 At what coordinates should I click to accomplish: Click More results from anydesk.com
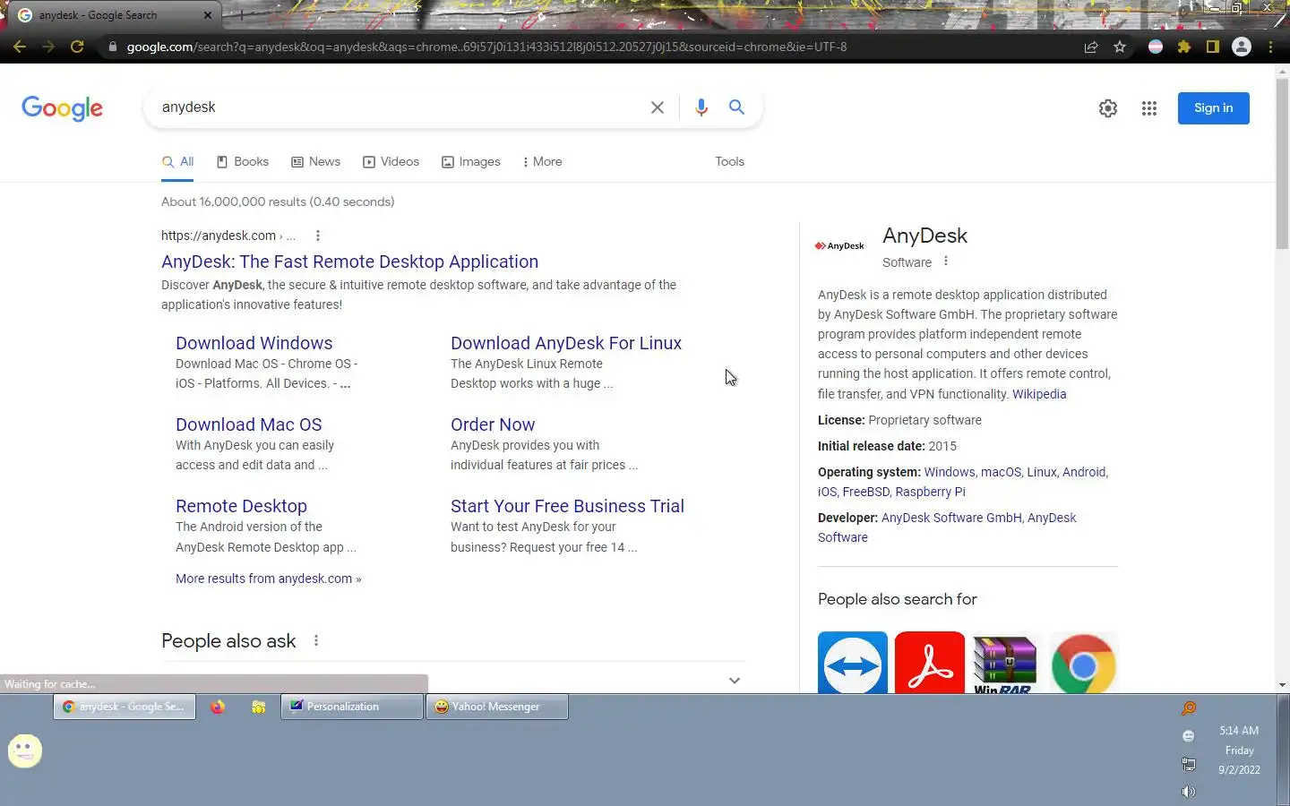click(x=268, y=579)
